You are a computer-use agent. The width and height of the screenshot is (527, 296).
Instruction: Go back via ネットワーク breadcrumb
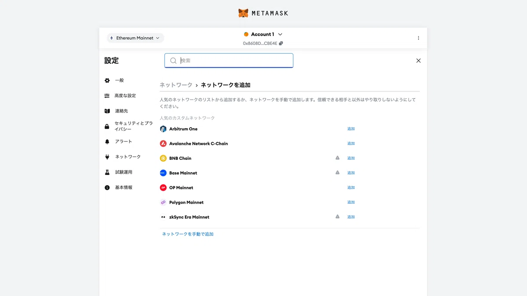pyautogui.click(x=176, y=85)
